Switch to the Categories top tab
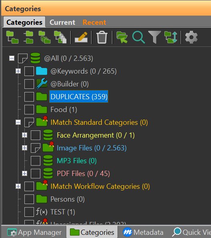Viewport: 211px width, 238px height. pyautogui.click(x=24, y=22)
